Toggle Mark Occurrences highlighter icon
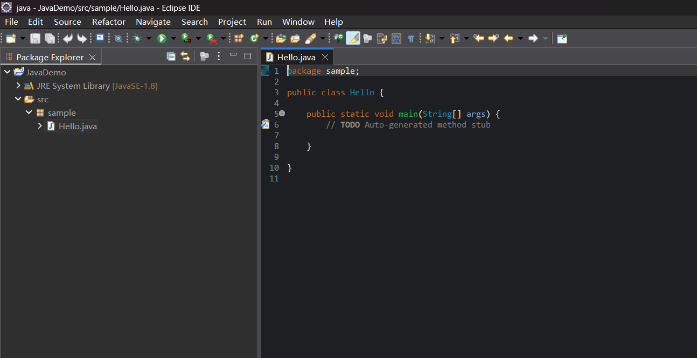The width and height of the screenshot is (697, 358). click(x=353, y=38)
